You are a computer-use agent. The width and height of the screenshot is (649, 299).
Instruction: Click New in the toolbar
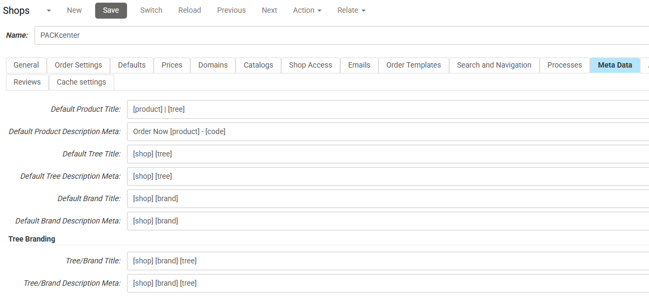(74, 10)
